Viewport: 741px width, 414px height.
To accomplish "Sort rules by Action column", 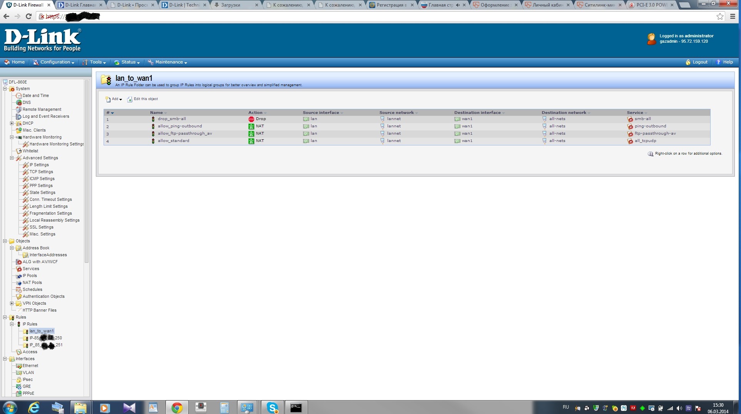I will 257,113.
